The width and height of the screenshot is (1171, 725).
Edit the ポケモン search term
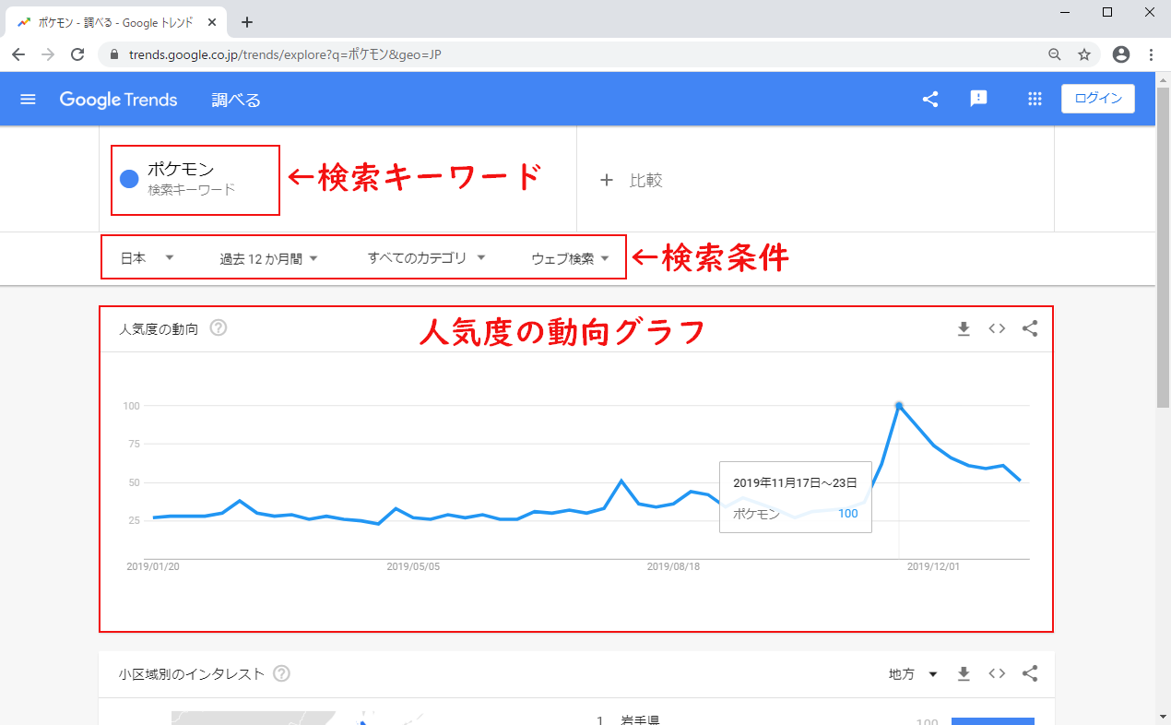(181, 170)
